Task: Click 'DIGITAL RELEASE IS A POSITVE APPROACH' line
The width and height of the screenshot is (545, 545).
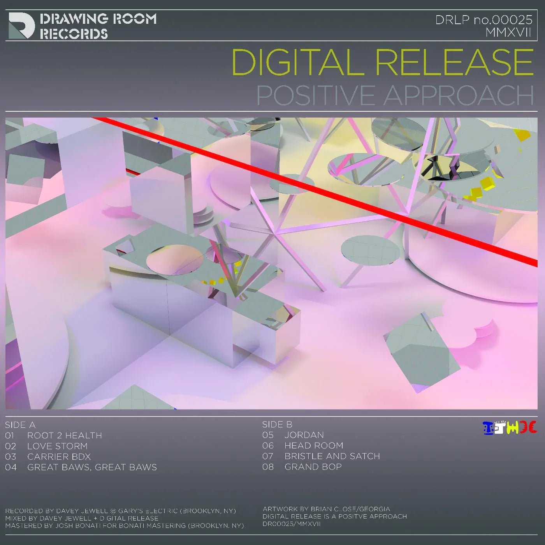Action: [335, 516]
